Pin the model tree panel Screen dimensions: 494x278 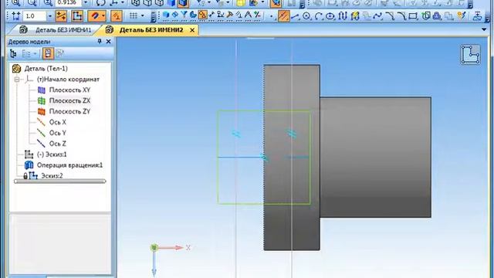(100, 42)
